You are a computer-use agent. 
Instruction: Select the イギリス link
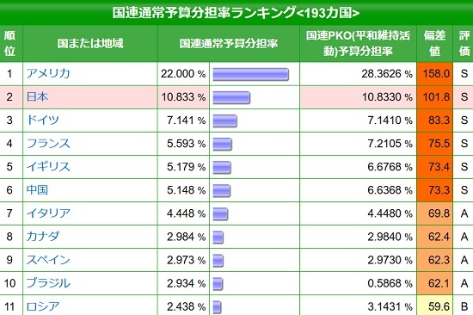point(48,167)
